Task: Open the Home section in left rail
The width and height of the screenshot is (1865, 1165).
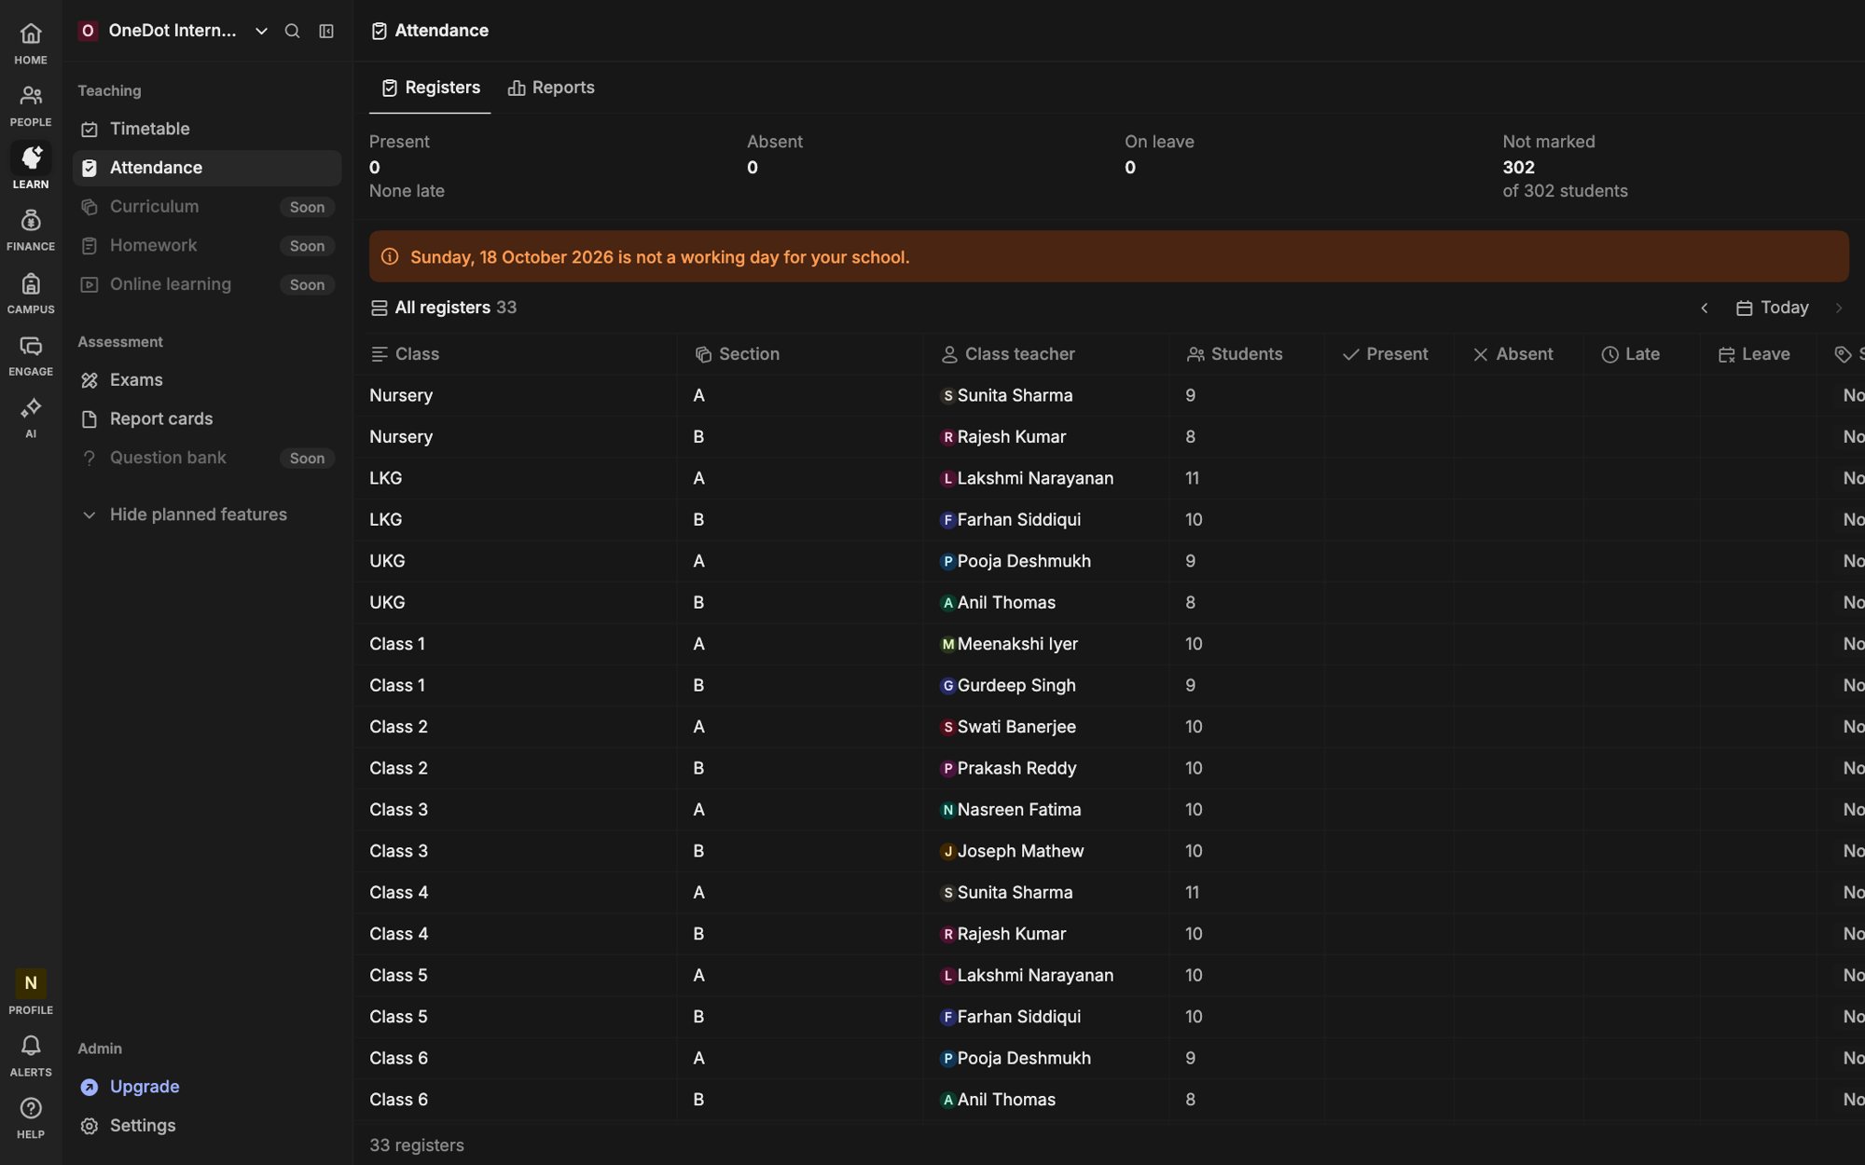Action: coord(31,44)
